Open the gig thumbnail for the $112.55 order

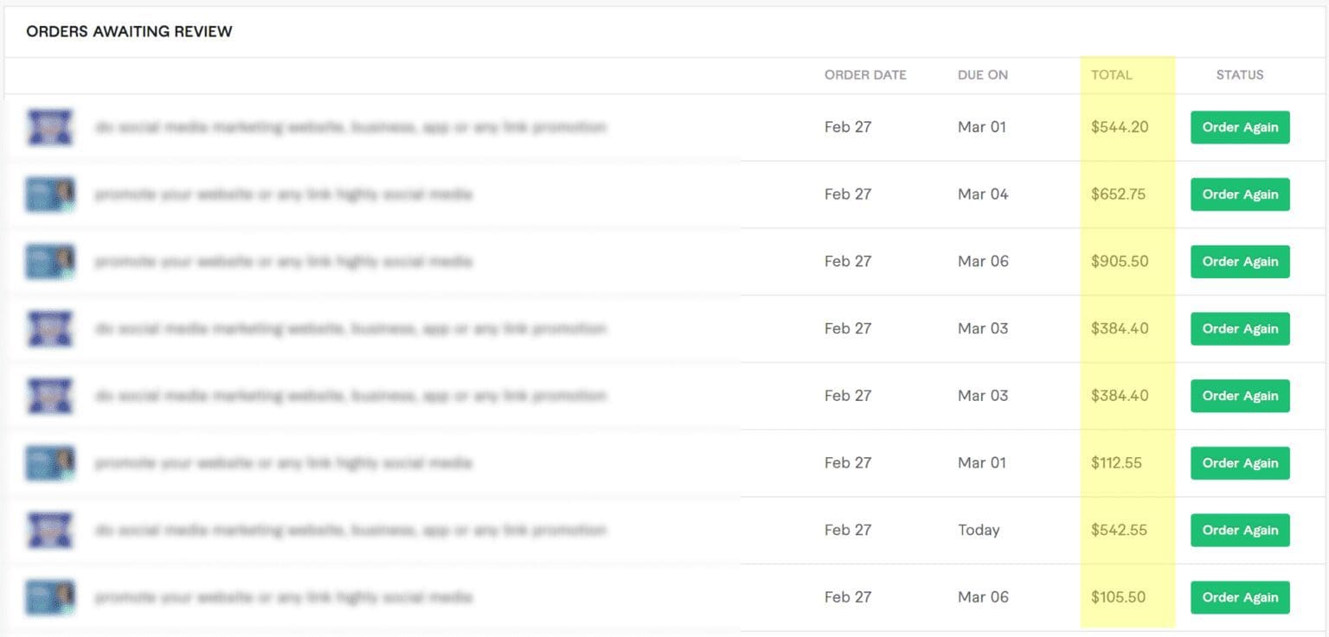pyautogui.click(x=49, y=462)
